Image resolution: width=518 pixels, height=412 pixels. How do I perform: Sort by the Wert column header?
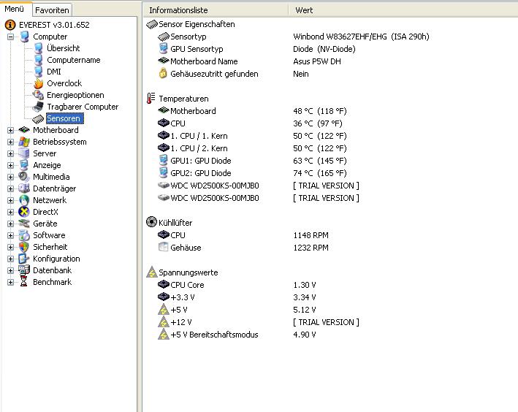click(403, 10)
